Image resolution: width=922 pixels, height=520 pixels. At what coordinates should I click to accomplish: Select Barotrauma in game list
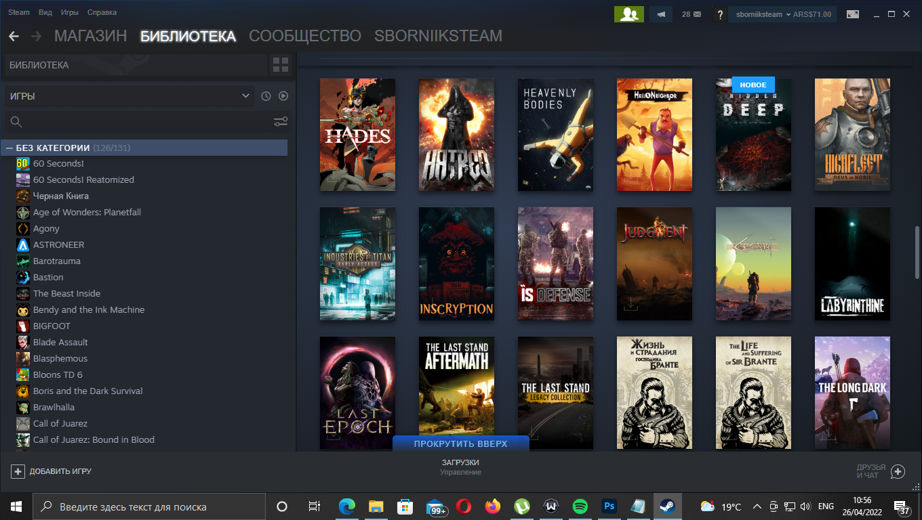click(x=57, y=261)
